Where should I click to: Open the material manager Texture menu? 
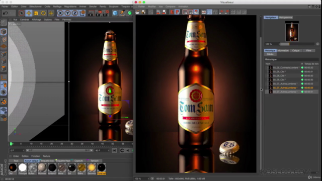pos(46,156)
